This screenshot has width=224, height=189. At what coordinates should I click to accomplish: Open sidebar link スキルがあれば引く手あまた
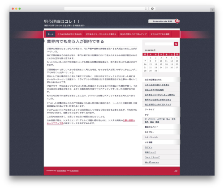157,85
